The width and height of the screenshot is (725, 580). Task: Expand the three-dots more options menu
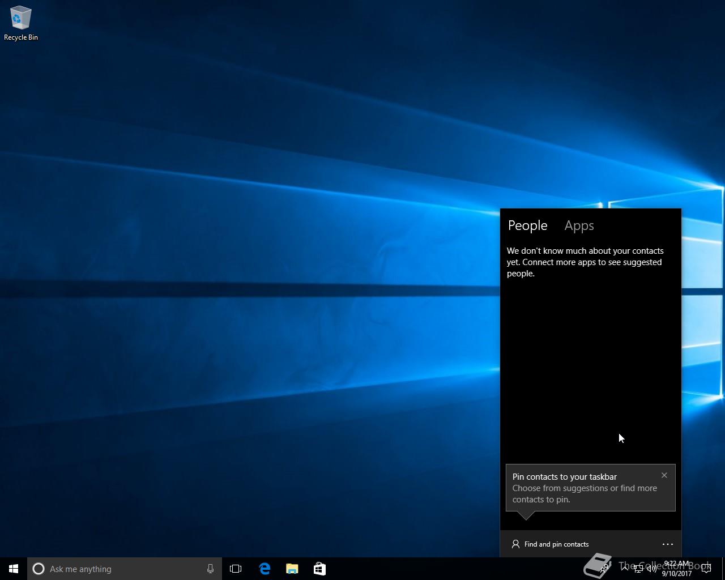click(667, 544)
